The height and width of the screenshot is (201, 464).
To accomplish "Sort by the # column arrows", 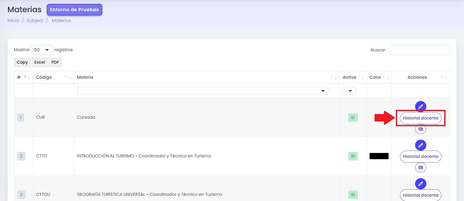I will (27, 77).
